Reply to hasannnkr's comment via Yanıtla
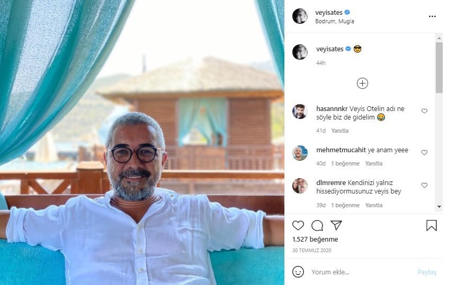 click(x=339, y=131)
